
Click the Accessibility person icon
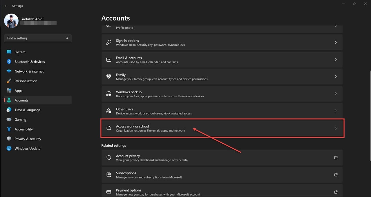click(9, 129)
